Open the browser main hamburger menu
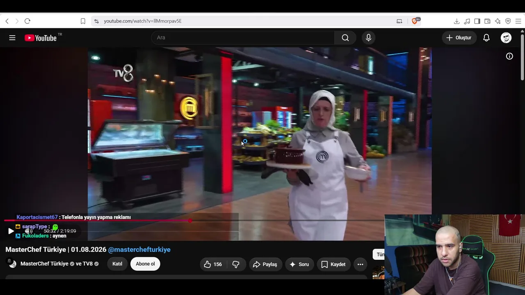 coord(518,21)
